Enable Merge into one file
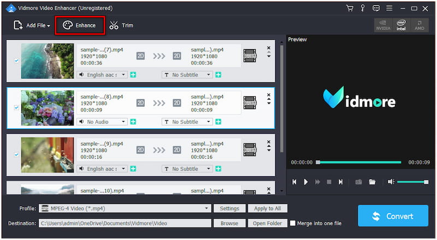This screenshot has width=437, height=240. pyautogui.click(x=293, y=223)
